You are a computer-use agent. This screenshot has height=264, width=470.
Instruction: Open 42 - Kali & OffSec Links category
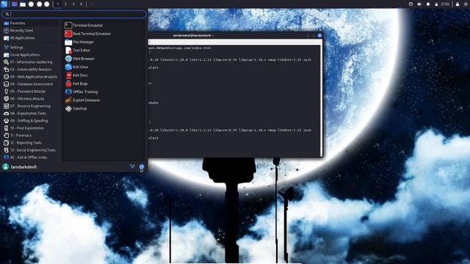(31, 158)
